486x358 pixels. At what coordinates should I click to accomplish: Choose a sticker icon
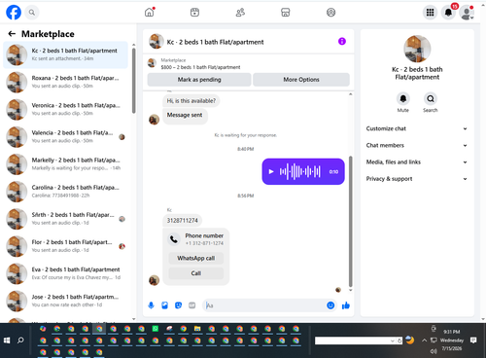(x=178, y=305)
